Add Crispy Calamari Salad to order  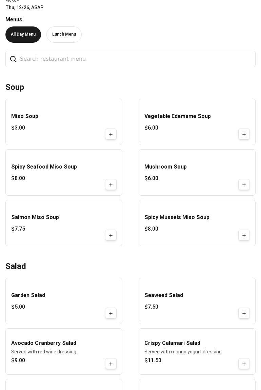244,364
